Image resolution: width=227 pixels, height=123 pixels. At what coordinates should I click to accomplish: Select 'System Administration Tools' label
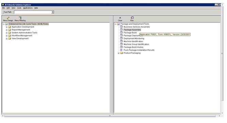[25, 33]
